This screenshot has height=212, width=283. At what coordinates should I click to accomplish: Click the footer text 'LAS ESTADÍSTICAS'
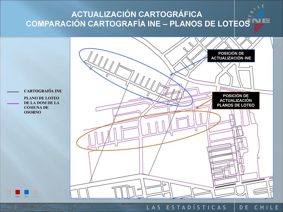(x=186, y=207)
